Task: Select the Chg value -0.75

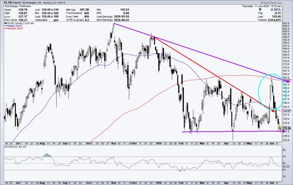Action: point(278,13)
